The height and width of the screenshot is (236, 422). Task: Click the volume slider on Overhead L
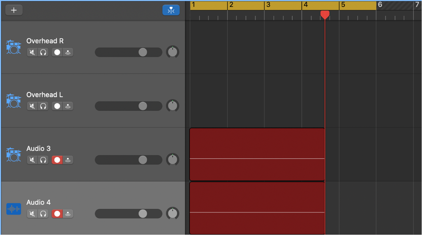pos(142,106)
